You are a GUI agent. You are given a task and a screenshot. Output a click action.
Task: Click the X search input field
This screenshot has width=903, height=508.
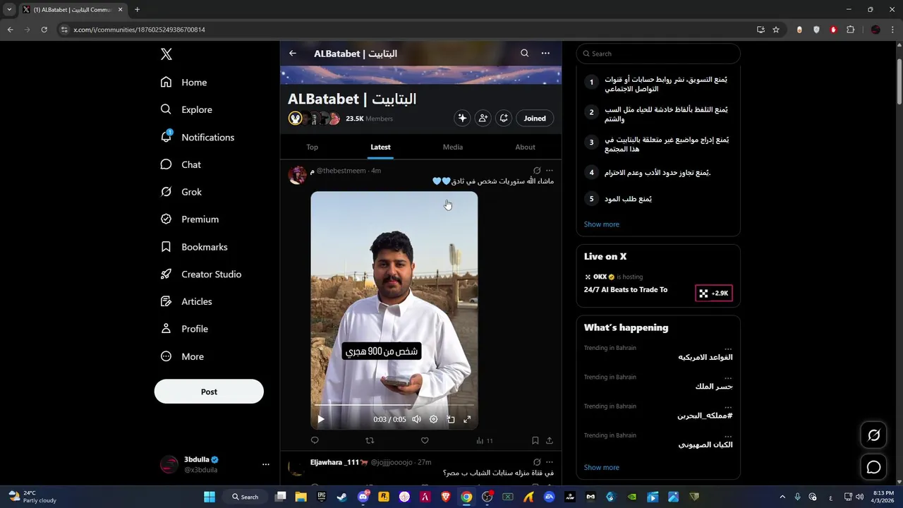coord(658,54)
